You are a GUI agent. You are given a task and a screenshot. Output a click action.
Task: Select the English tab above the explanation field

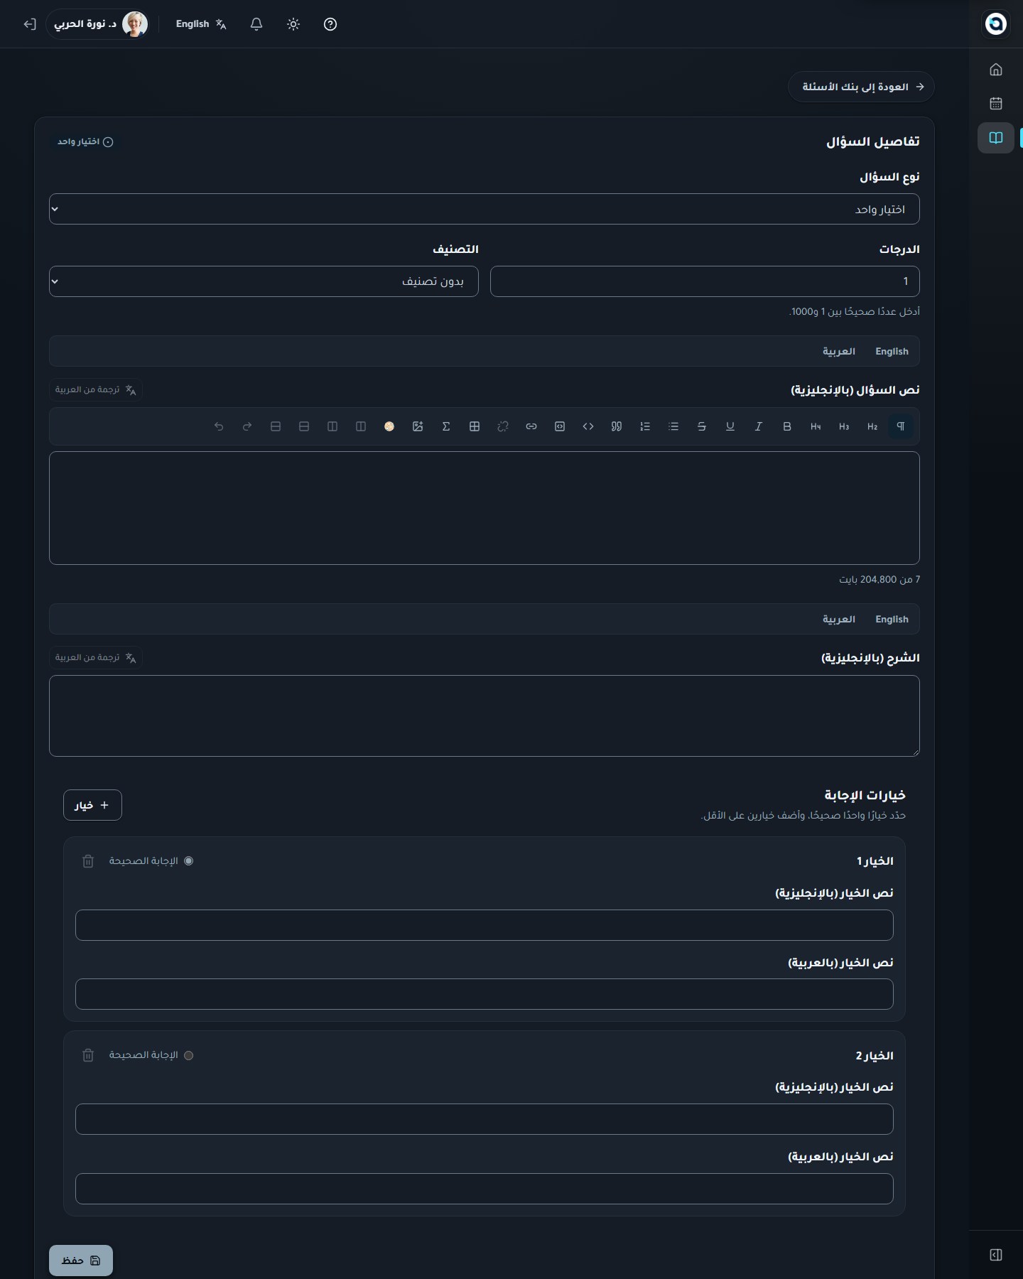point(892,619)
